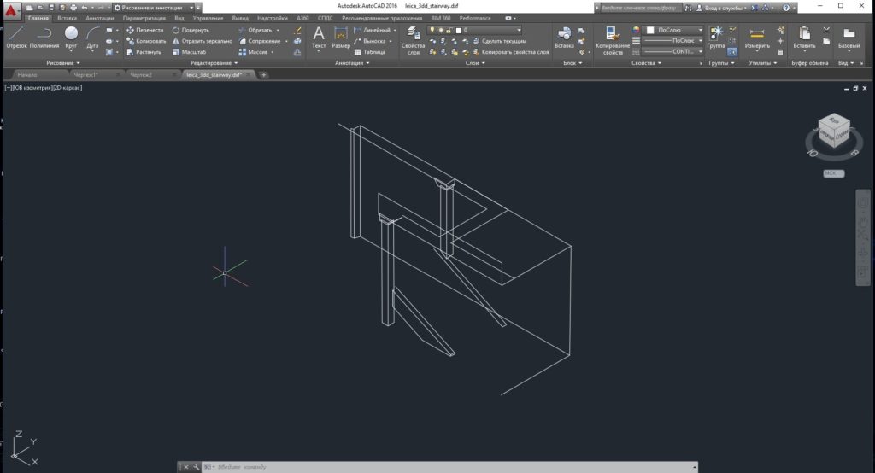875x473 pixels.
Task: Select the Круг circle tool
Action: [x=71, y=38]
